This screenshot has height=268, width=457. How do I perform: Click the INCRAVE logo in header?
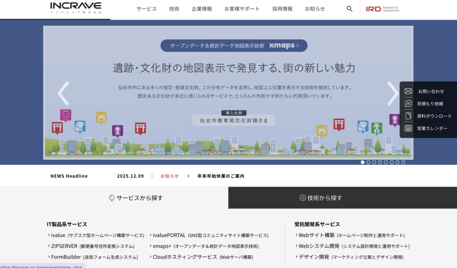(x=75, y=8)
